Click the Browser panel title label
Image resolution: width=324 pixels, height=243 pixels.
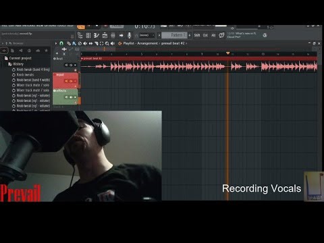18,43
